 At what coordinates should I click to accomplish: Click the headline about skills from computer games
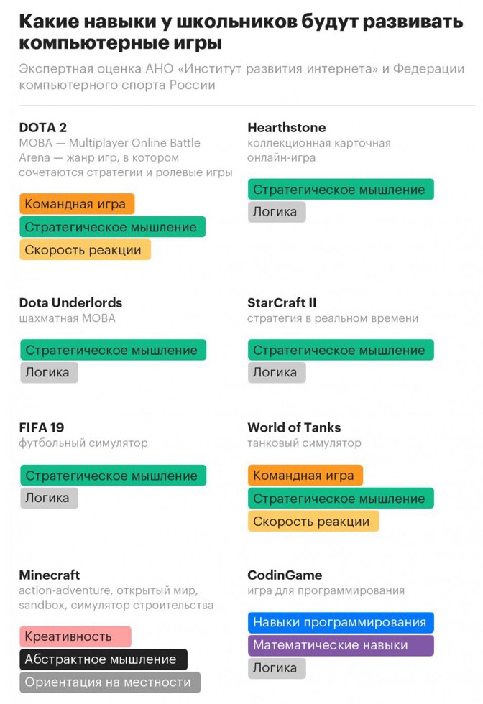(241, 32)
